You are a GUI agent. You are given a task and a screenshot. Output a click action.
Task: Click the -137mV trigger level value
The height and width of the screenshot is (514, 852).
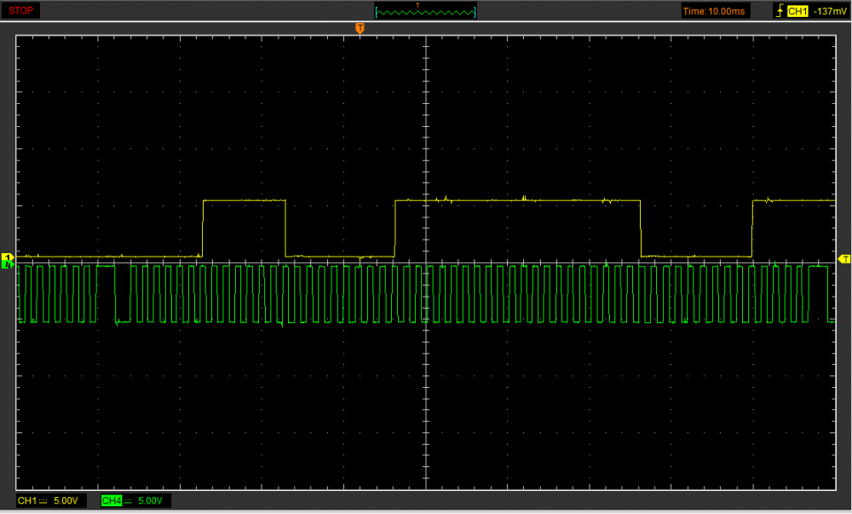click(828, 11)
